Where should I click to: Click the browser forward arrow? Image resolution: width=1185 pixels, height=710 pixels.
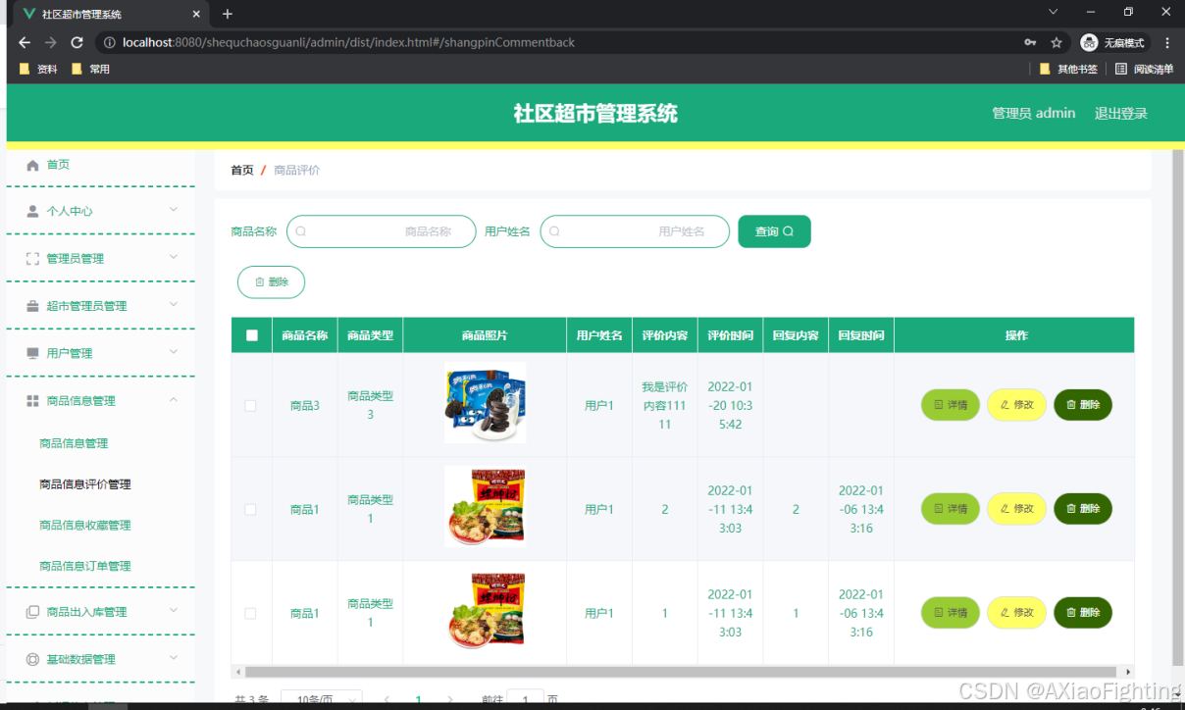(x=51, y=42)
